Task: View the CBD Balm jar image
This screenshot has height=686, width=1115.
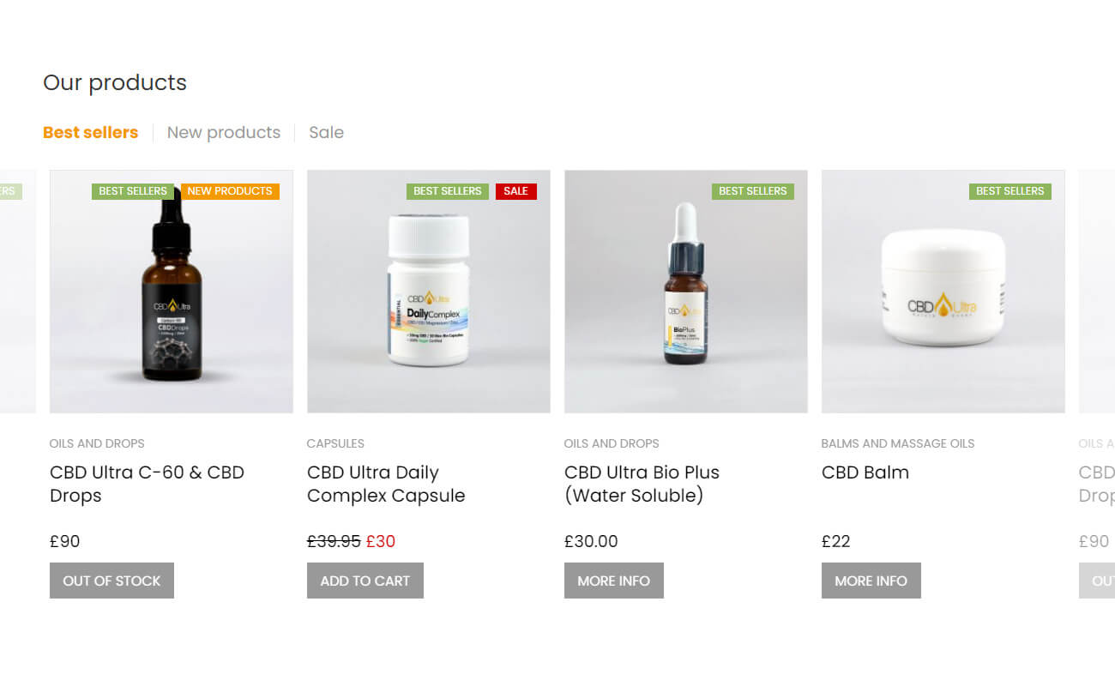Action: (x=943, y=292)
